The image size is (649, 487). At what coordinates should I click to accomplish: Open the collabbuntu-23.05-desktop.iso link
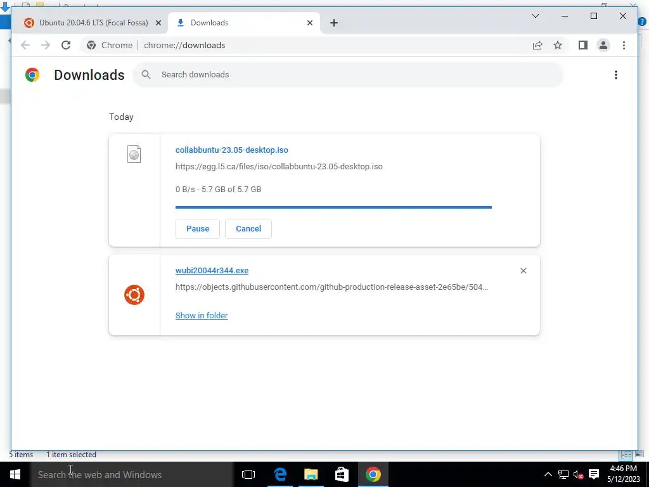(232, 150)
